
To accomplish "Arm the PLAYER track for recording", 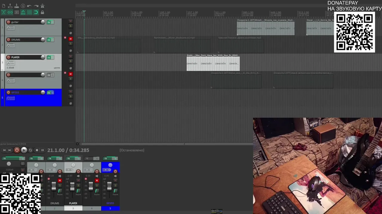I will click(x=8, y=57).
